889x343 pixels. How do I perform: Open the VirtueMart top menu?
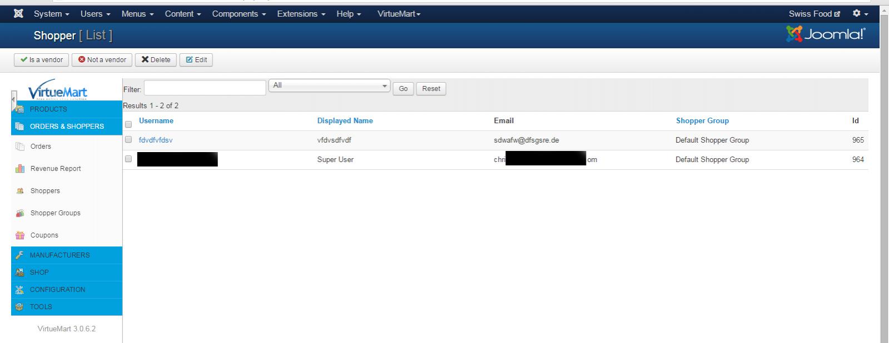(399, 14)
